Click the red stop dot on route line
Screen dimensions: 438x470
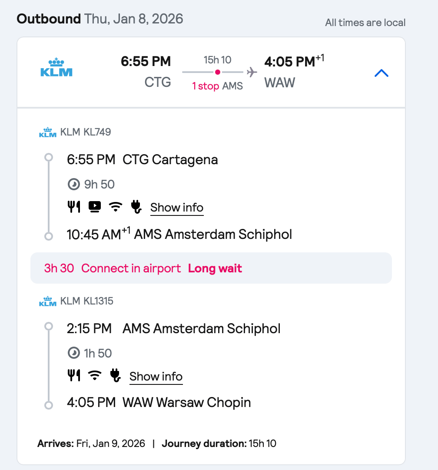[218, 72]
